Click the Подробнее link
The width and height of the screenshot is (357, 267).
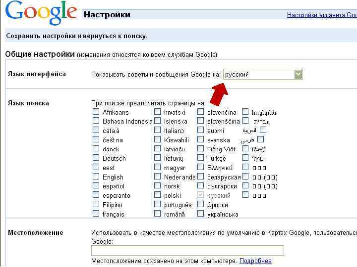(x=255, y=261)
